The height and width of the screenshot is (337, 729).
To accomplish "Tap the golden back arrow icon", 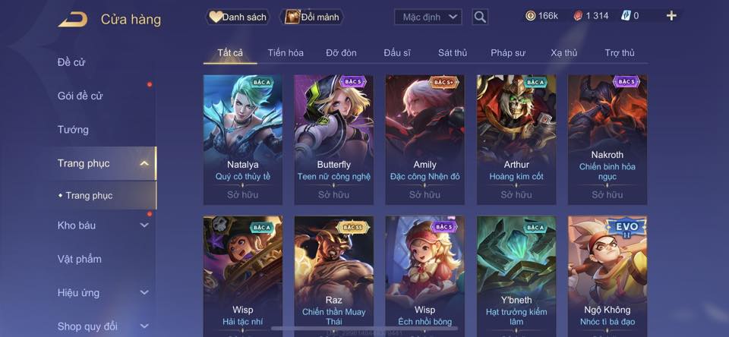I will click(73, 19).
